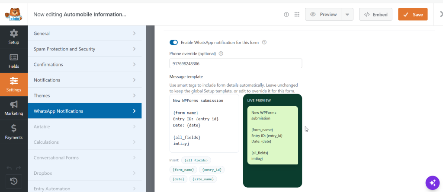Image resolution: width=443 pixels, height=192 pixels.
Task: Select Spam Protection and Security section
Action: point(85,49)
